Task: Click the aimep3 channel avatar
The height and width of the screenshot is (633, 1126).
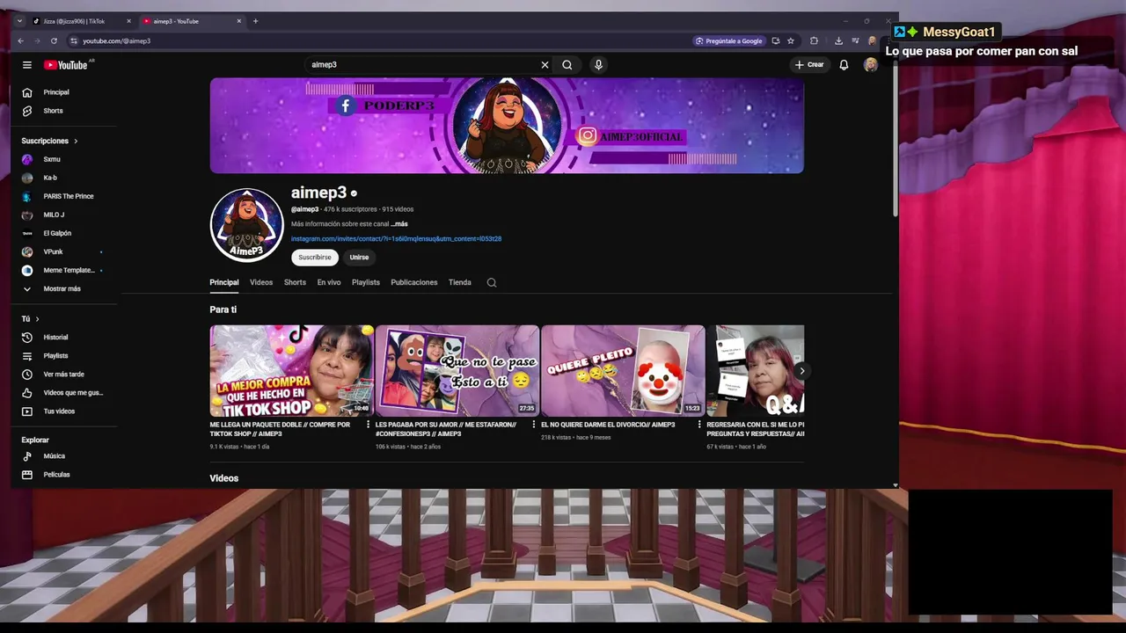Action: click(x=246, y=225)
